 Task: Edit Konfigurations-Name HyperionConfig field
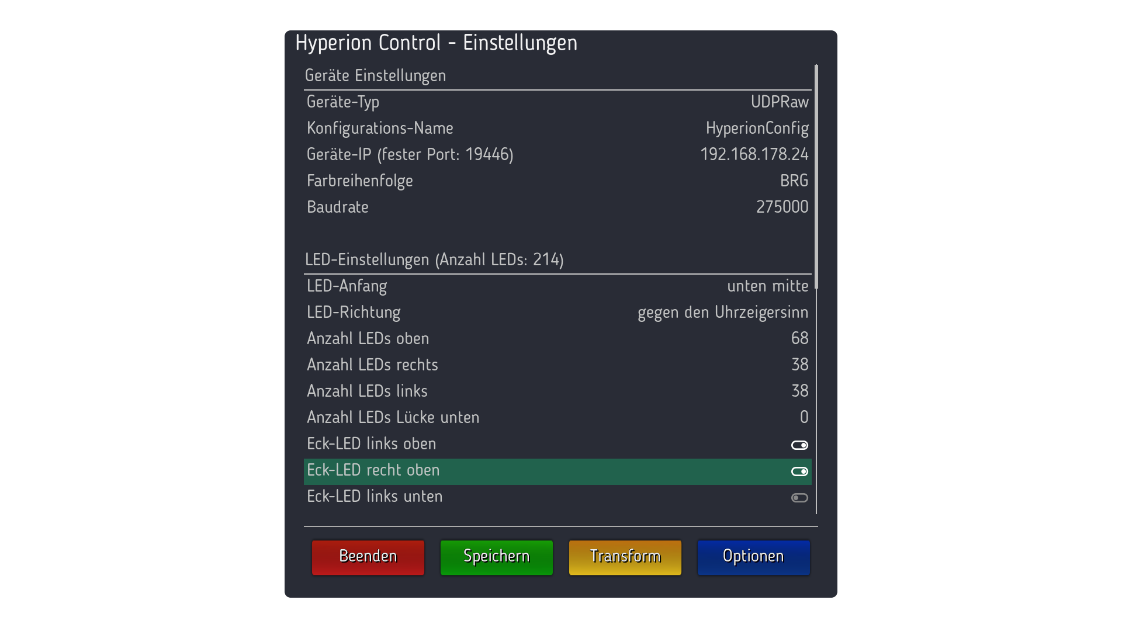[x=757, y=129]
